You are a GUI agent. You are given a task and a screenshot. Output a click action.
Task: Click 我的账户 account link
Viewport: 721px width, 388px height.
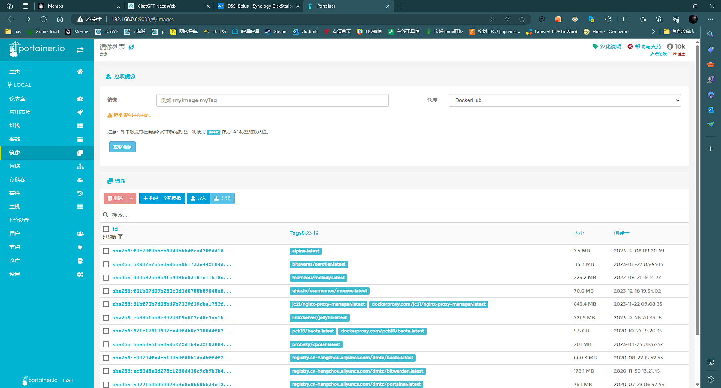661,54
